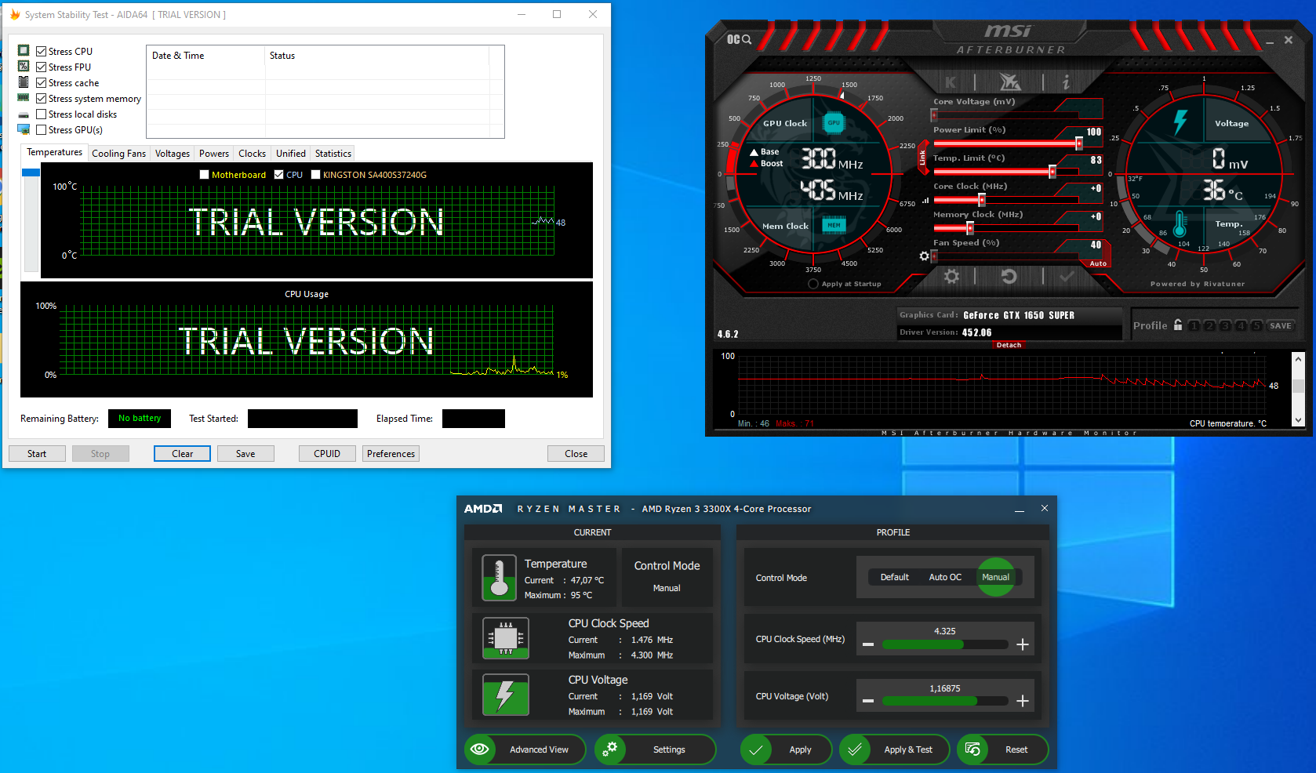Viewport: 1316px width, 773px height.
Task: Click the Afterburner apply checkmark icon
Action: (x=1067, y=276)
